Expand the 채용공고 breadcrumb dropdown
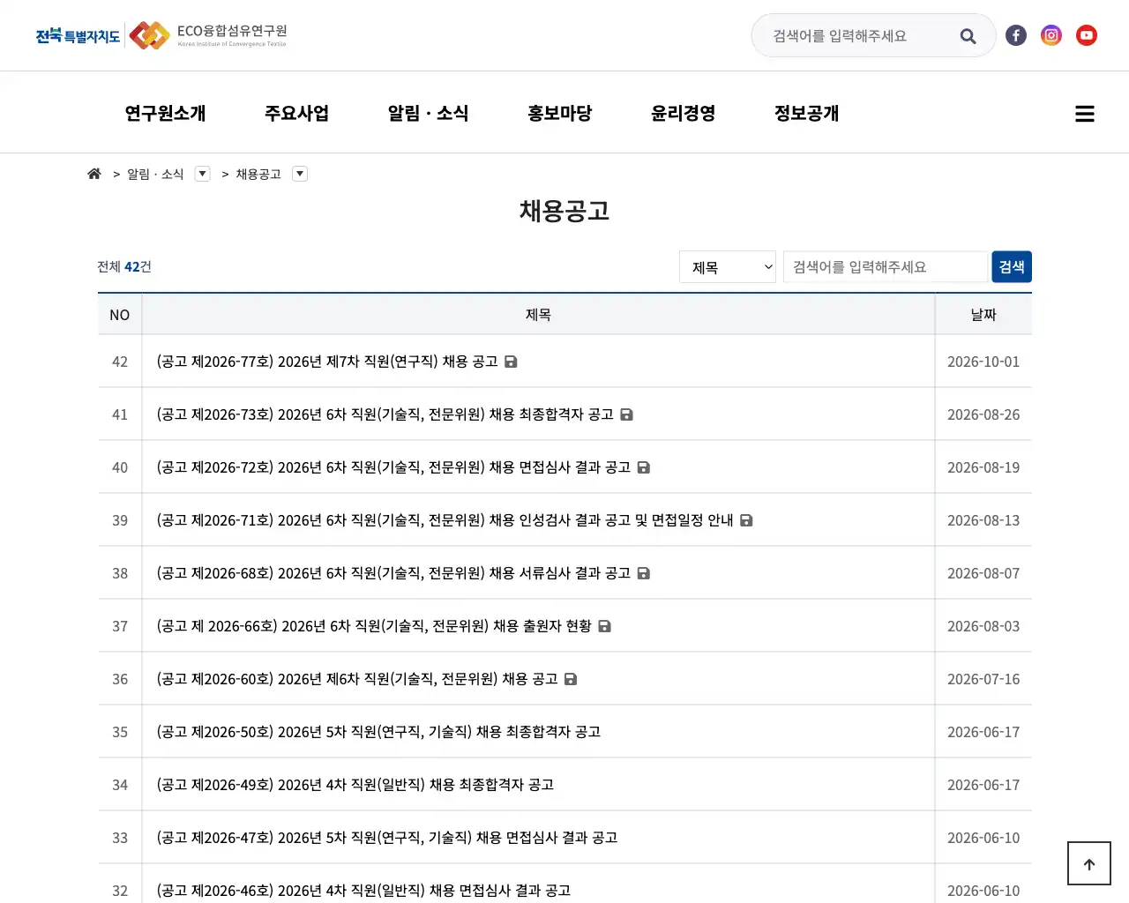Viewport: 1129px width, 903px height. click(x=300, y=174)
